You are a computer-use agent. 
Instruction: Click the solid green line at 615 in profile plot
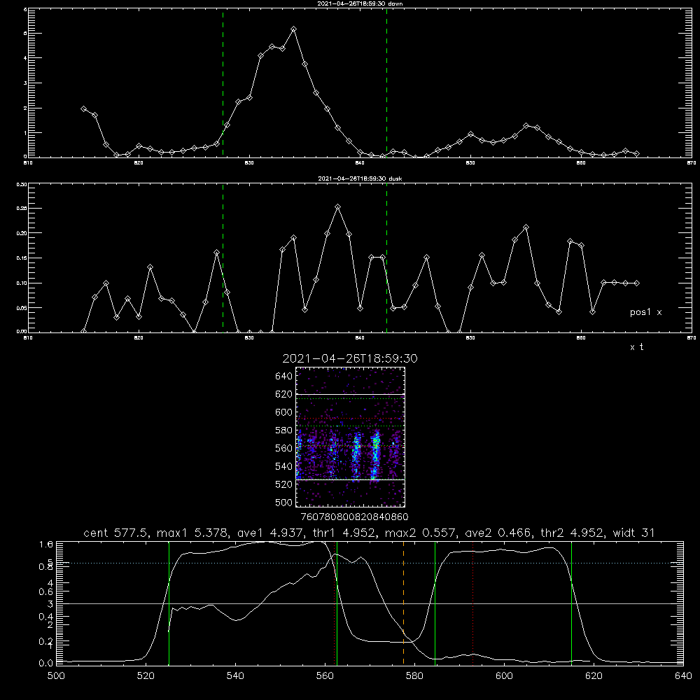(571, 603)
